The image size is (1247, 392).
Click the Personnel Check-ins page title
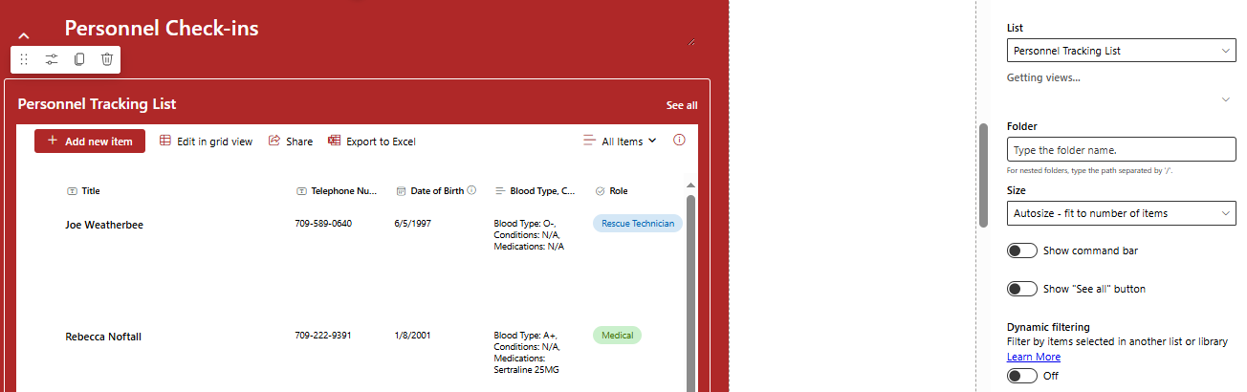coord(162,29)
